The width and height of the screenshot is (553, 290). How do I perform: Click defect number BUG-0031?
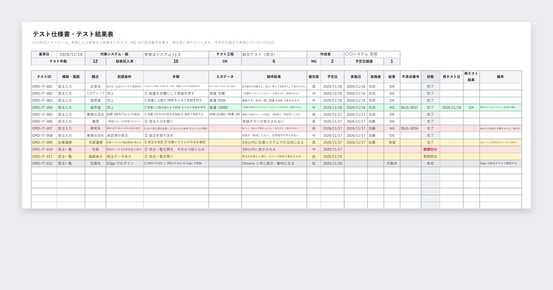click(410, 107)
